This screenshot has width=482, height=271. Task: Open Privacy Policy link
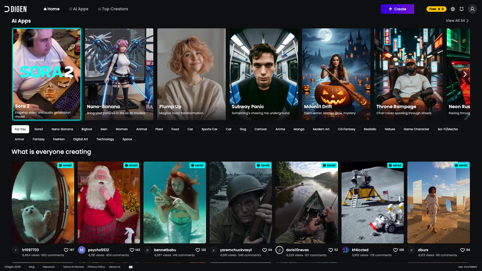click(96, 267)
